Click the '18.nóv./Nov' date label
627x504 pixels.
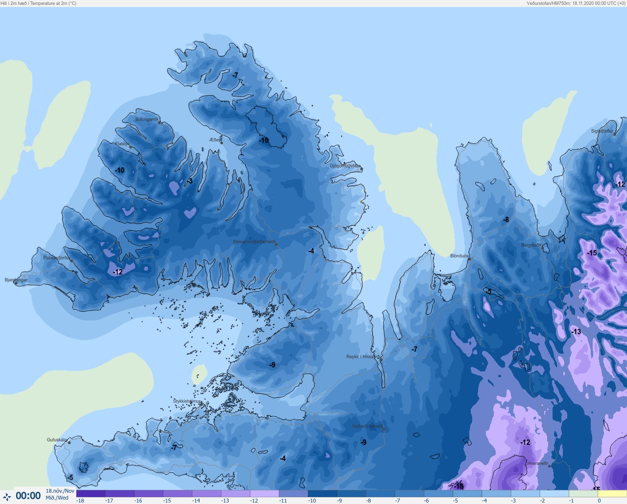click(60, 491)
